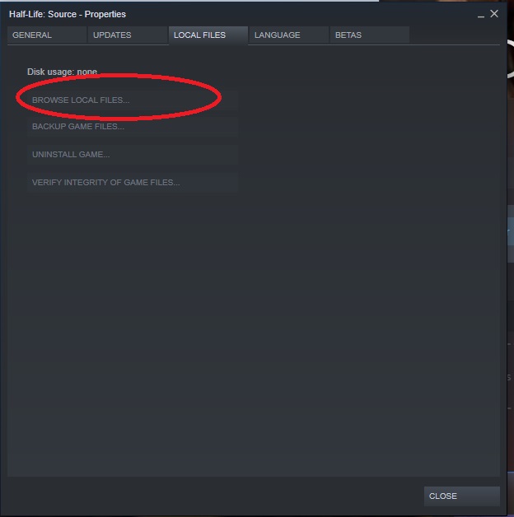Viewport: 514px width, 517px height.
Task: Click the Half-Life: Source - Properties title text
Action: pos(68,14)
